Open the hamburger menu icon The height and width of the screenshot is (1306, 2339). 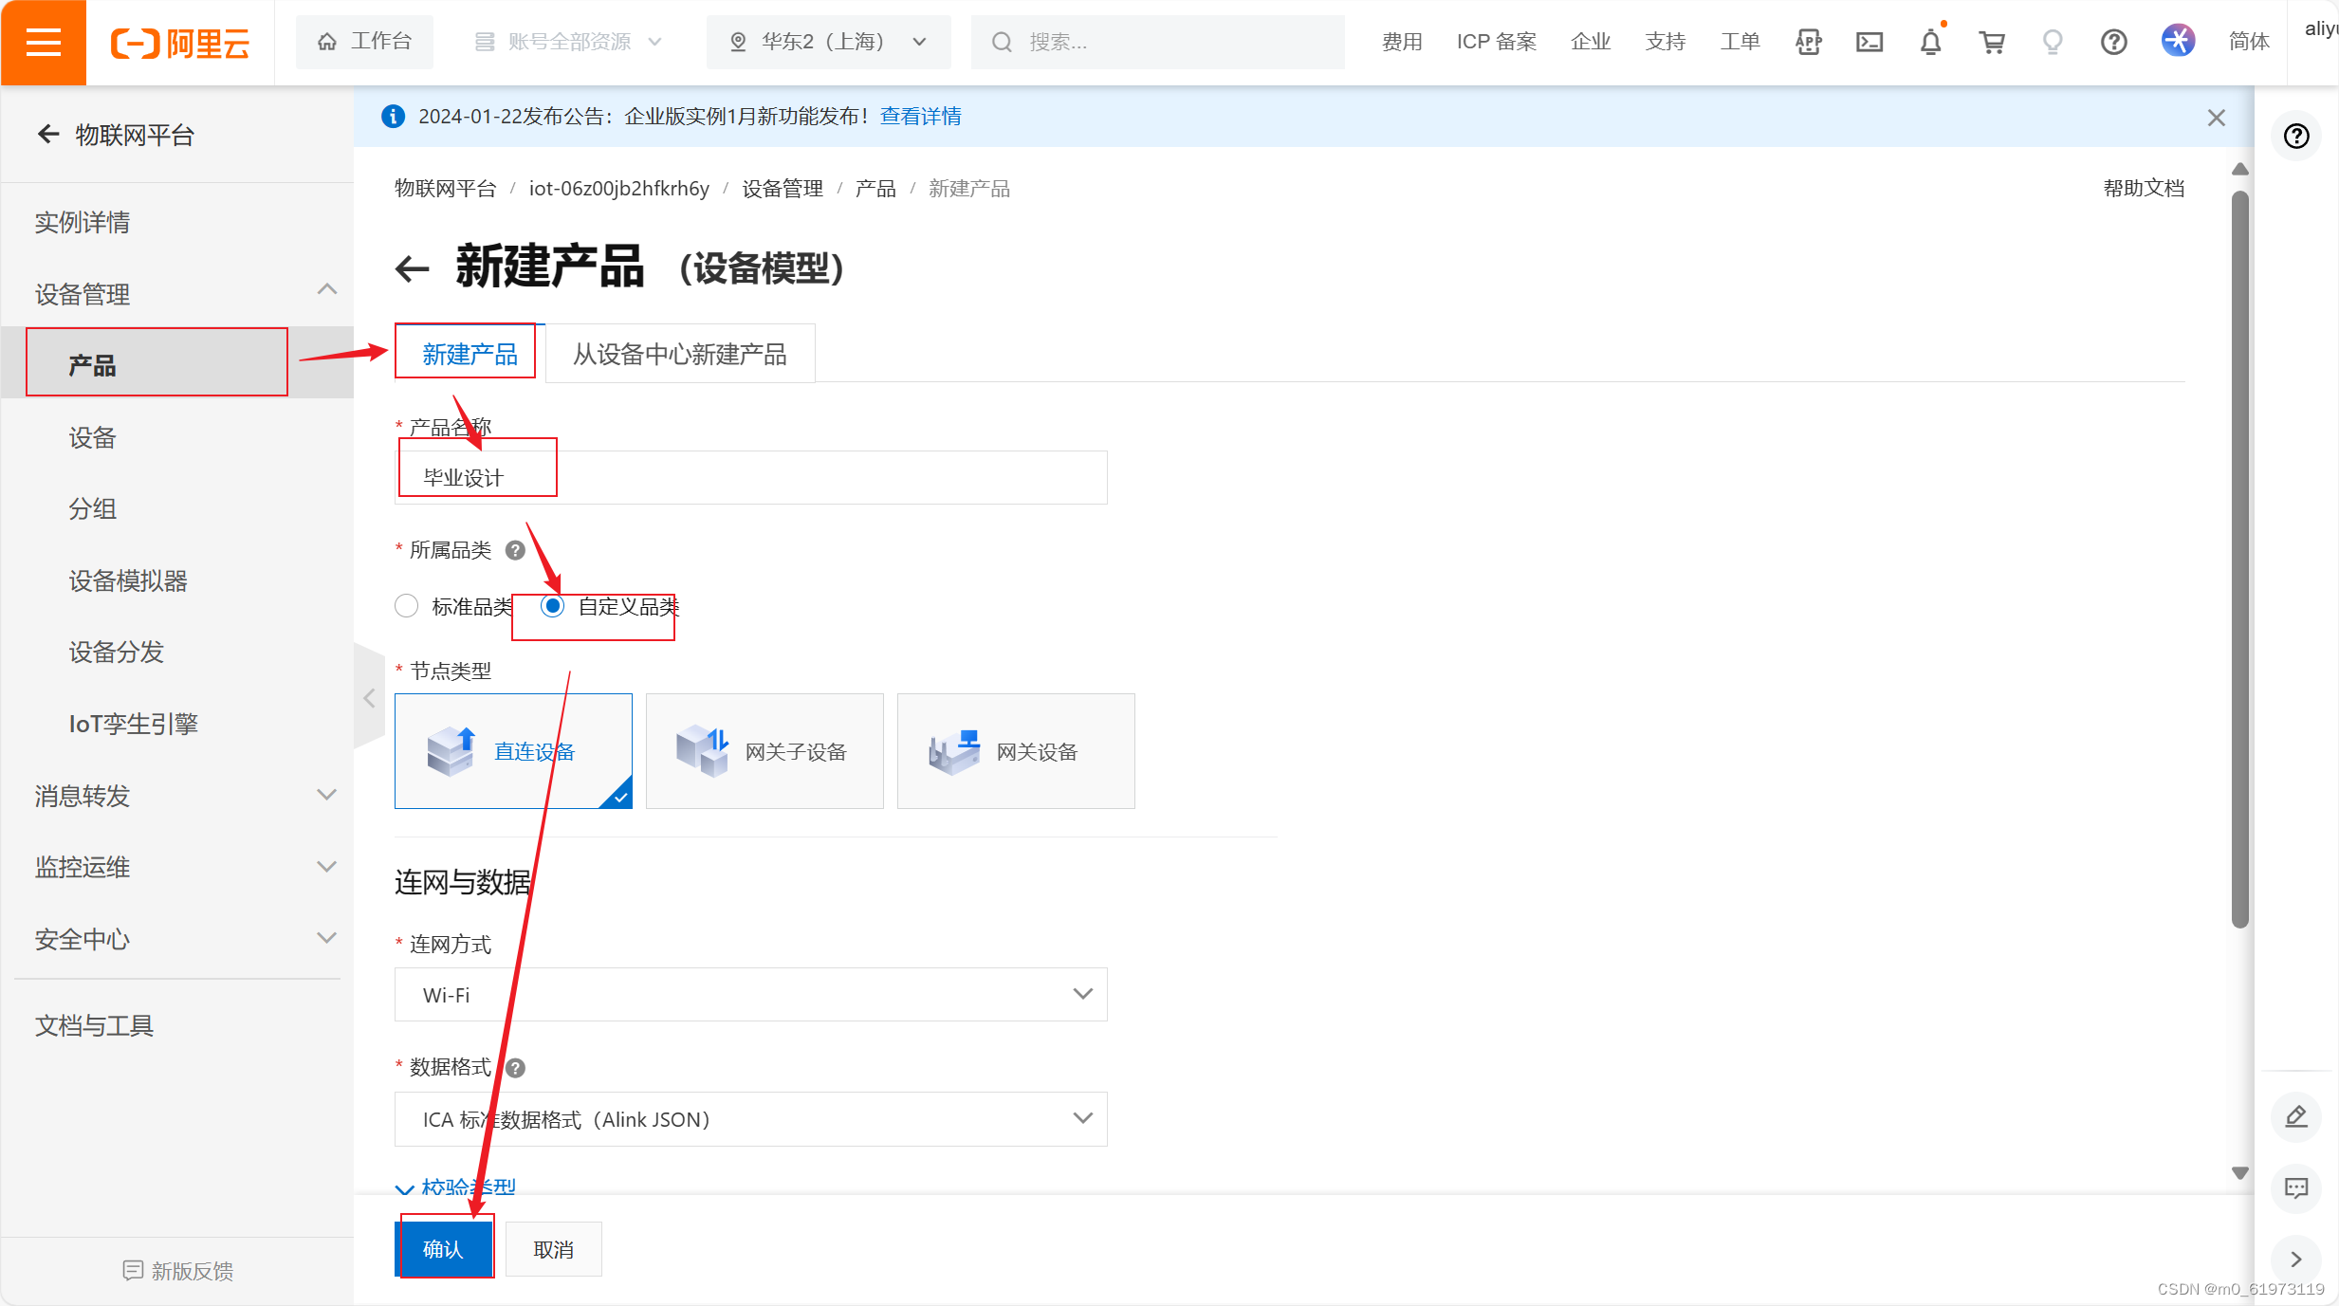44,43
